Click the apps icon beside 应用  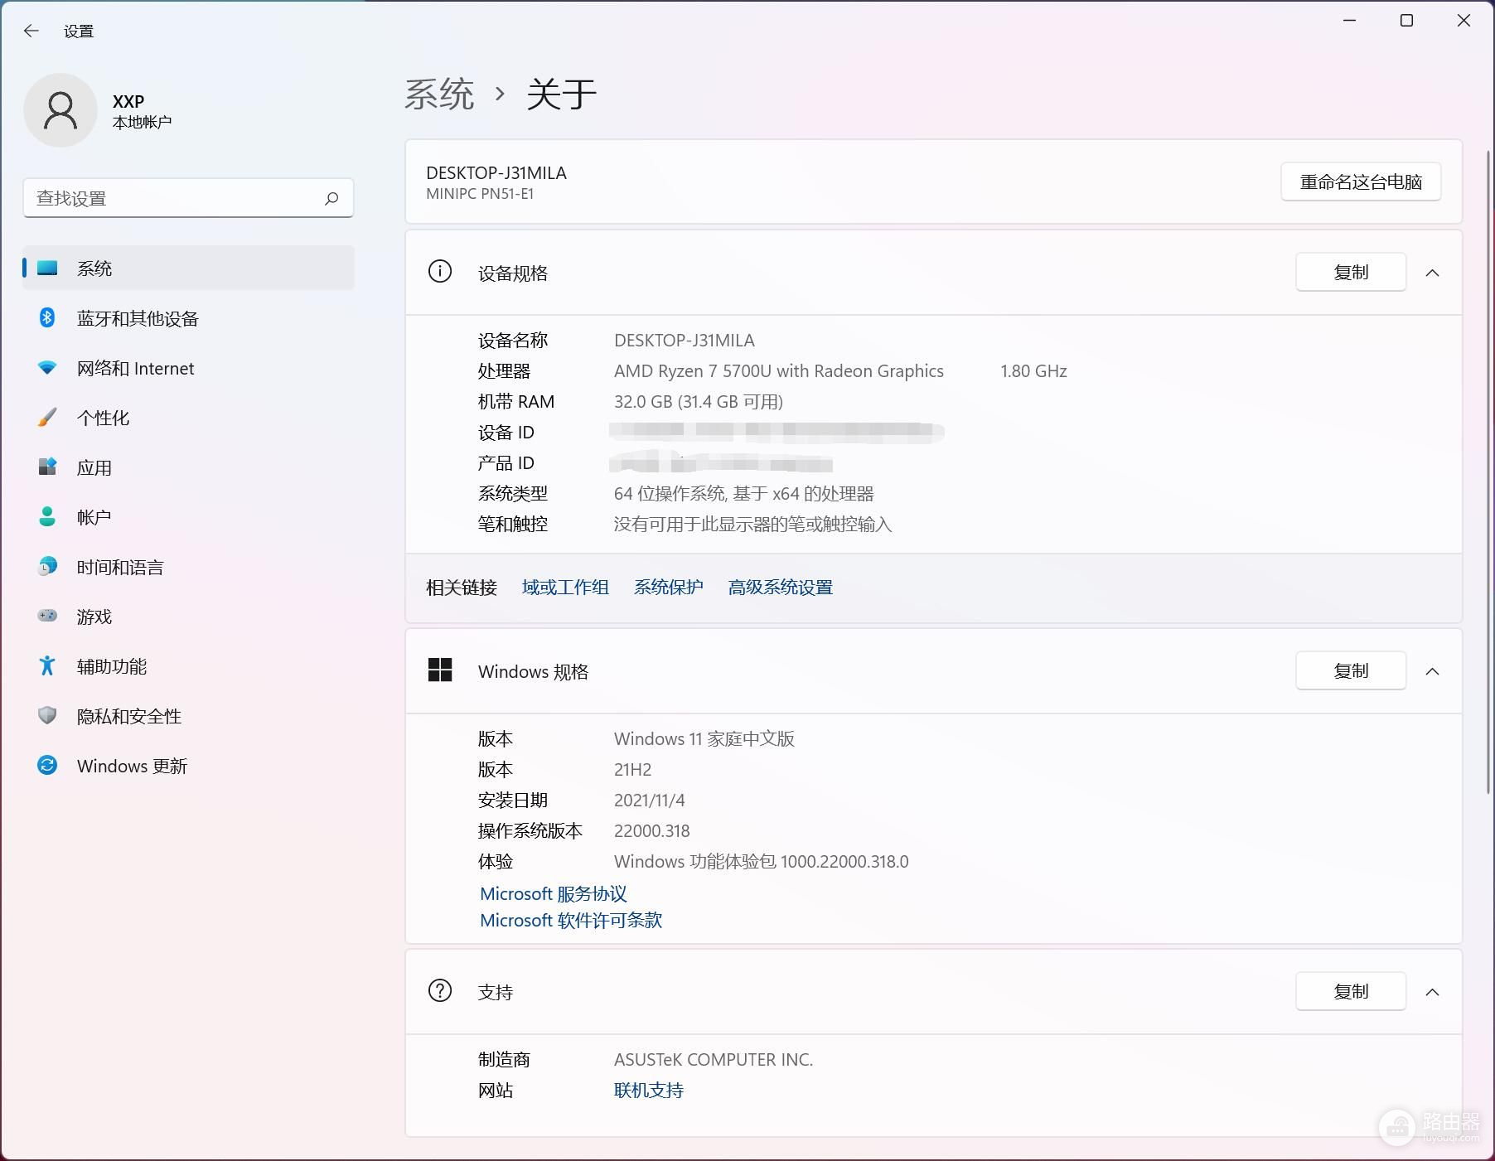[47, 467]
